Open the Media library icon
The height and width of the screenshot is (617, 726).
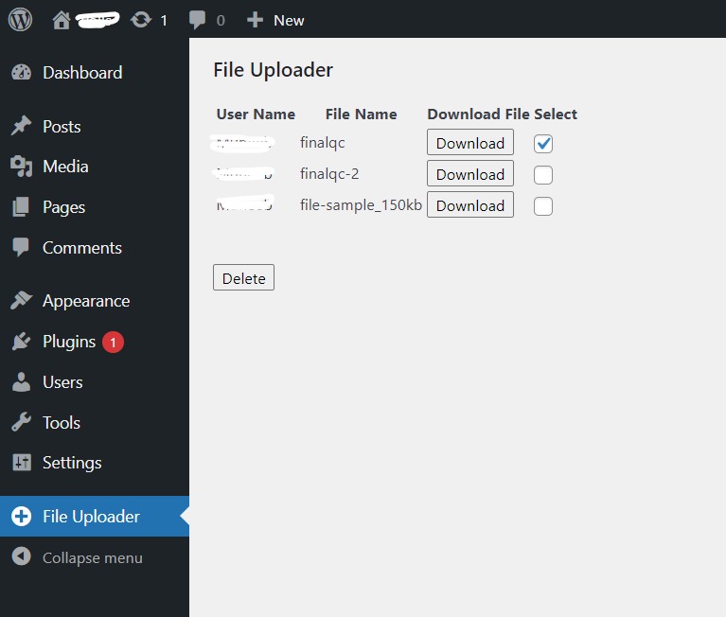(21, 167)
